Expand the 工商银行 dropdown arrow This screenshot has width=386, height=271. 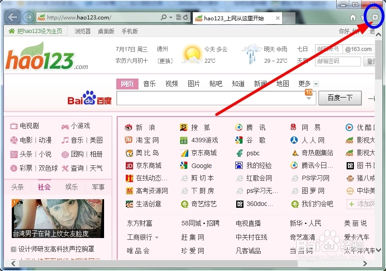click(x=157, y=238)
